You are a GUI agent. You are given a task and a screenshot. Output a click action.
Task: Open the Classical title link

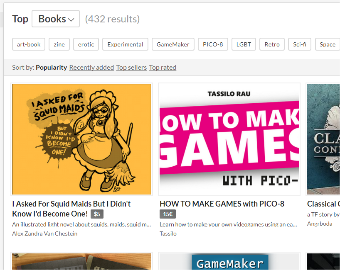(323, 204)
